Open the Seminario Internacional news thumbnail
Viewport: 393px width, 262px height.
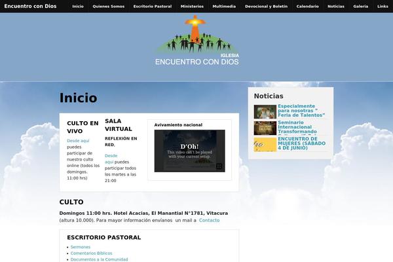point(265,128)
